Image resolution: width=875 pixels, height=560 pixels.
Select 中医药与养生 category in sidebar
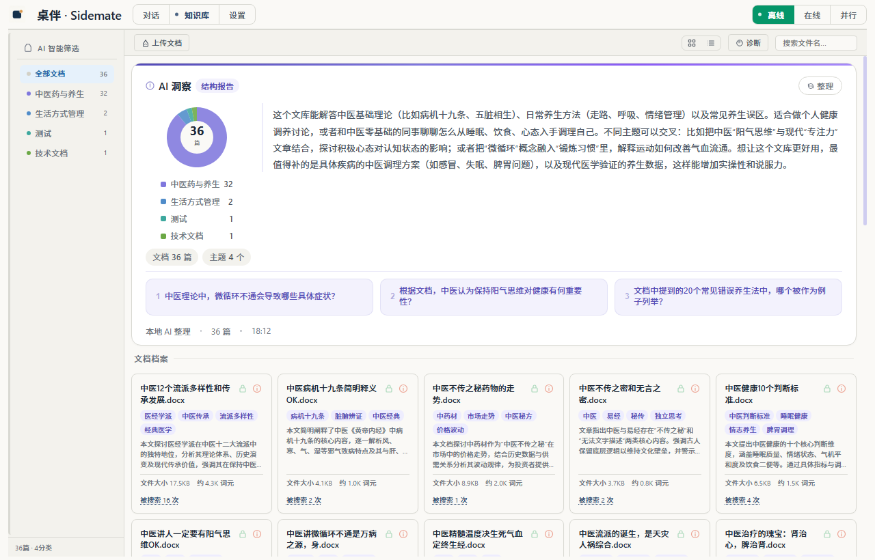(67, 94)
